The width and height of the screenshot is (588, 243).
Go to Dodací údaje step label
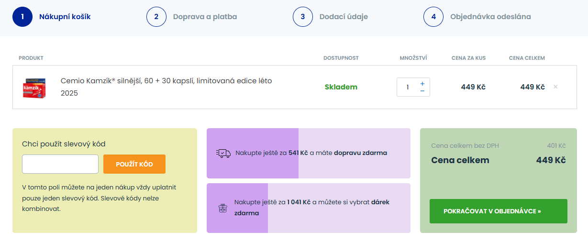coord(344,17)
